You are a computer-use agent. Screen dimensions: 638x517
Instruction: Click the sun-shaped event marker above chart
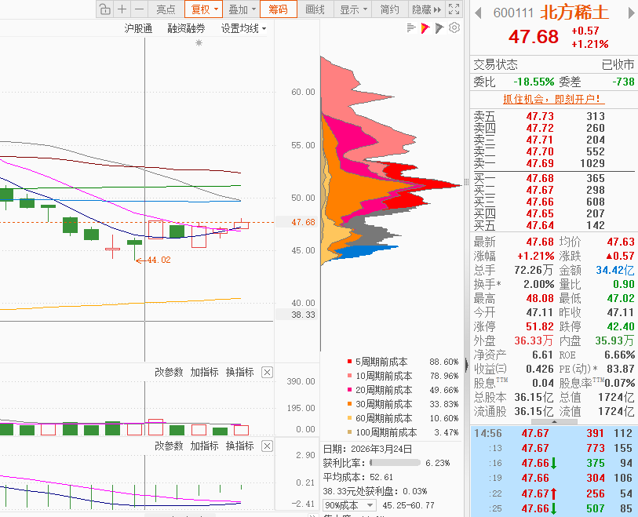point(199,42)
